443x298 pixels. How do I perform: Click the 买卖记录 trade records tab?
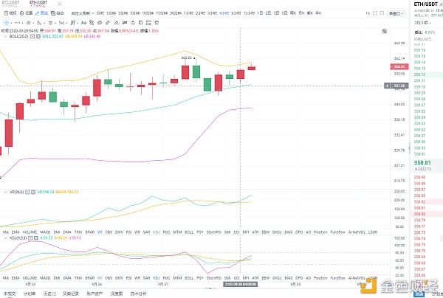coord(71,294)
